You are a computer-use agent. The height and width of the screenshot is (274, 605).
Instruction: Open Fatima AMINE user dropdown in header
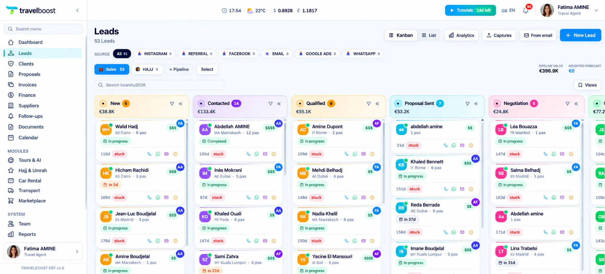click(596, 10)
